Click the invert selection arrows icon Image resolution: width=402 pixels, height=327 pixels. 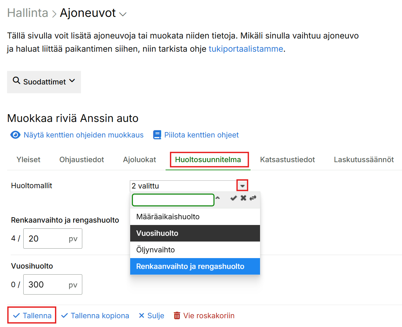[x=253, y=198]
